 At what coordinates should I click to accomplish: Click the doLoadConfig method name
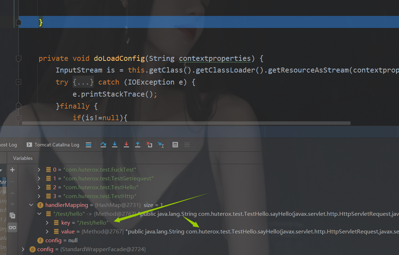click(119, 58)
